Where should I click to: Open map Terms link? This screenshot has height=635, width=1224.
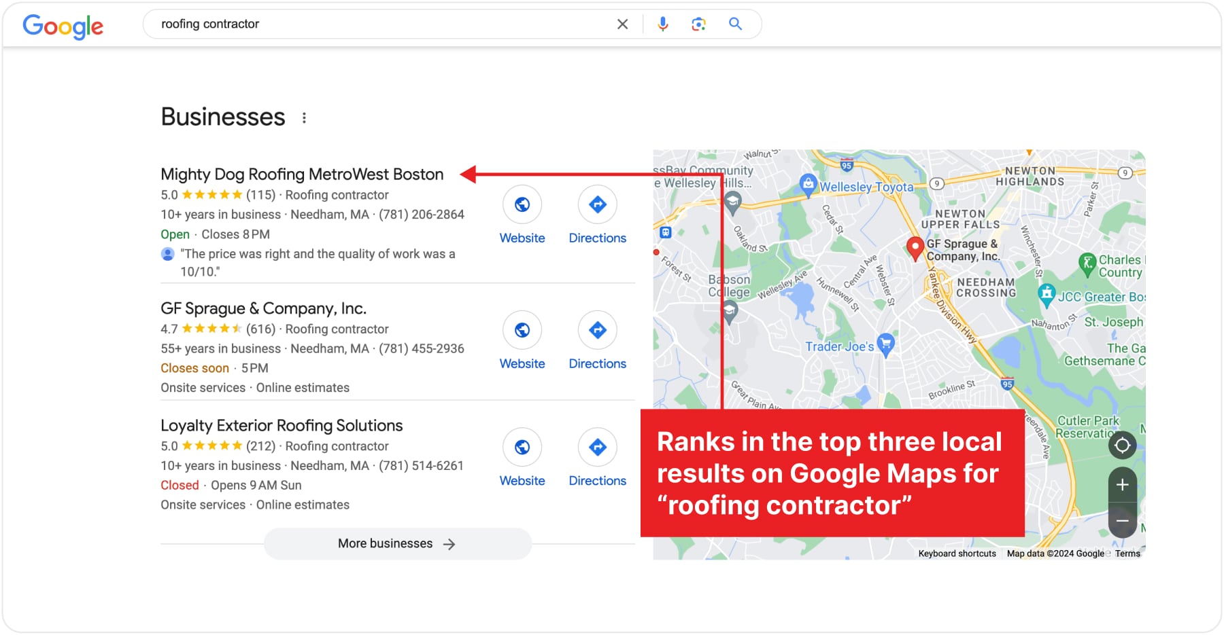click(x=1127, y=554)
